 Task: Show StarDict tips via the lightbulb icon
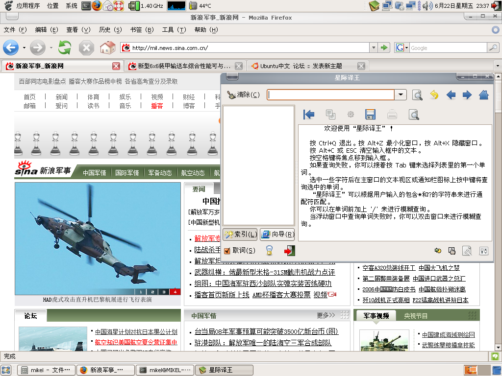coord(269,250)
